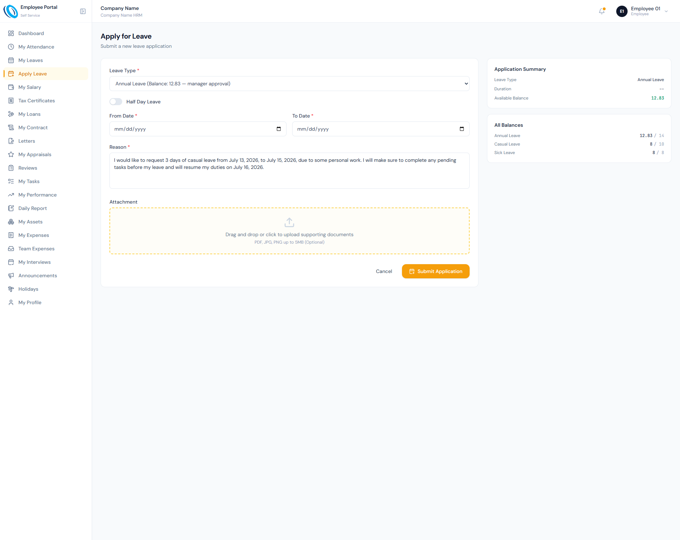Click the From Date input field
Viewport: 680px width, 540px height.
(x=198, y=129)
